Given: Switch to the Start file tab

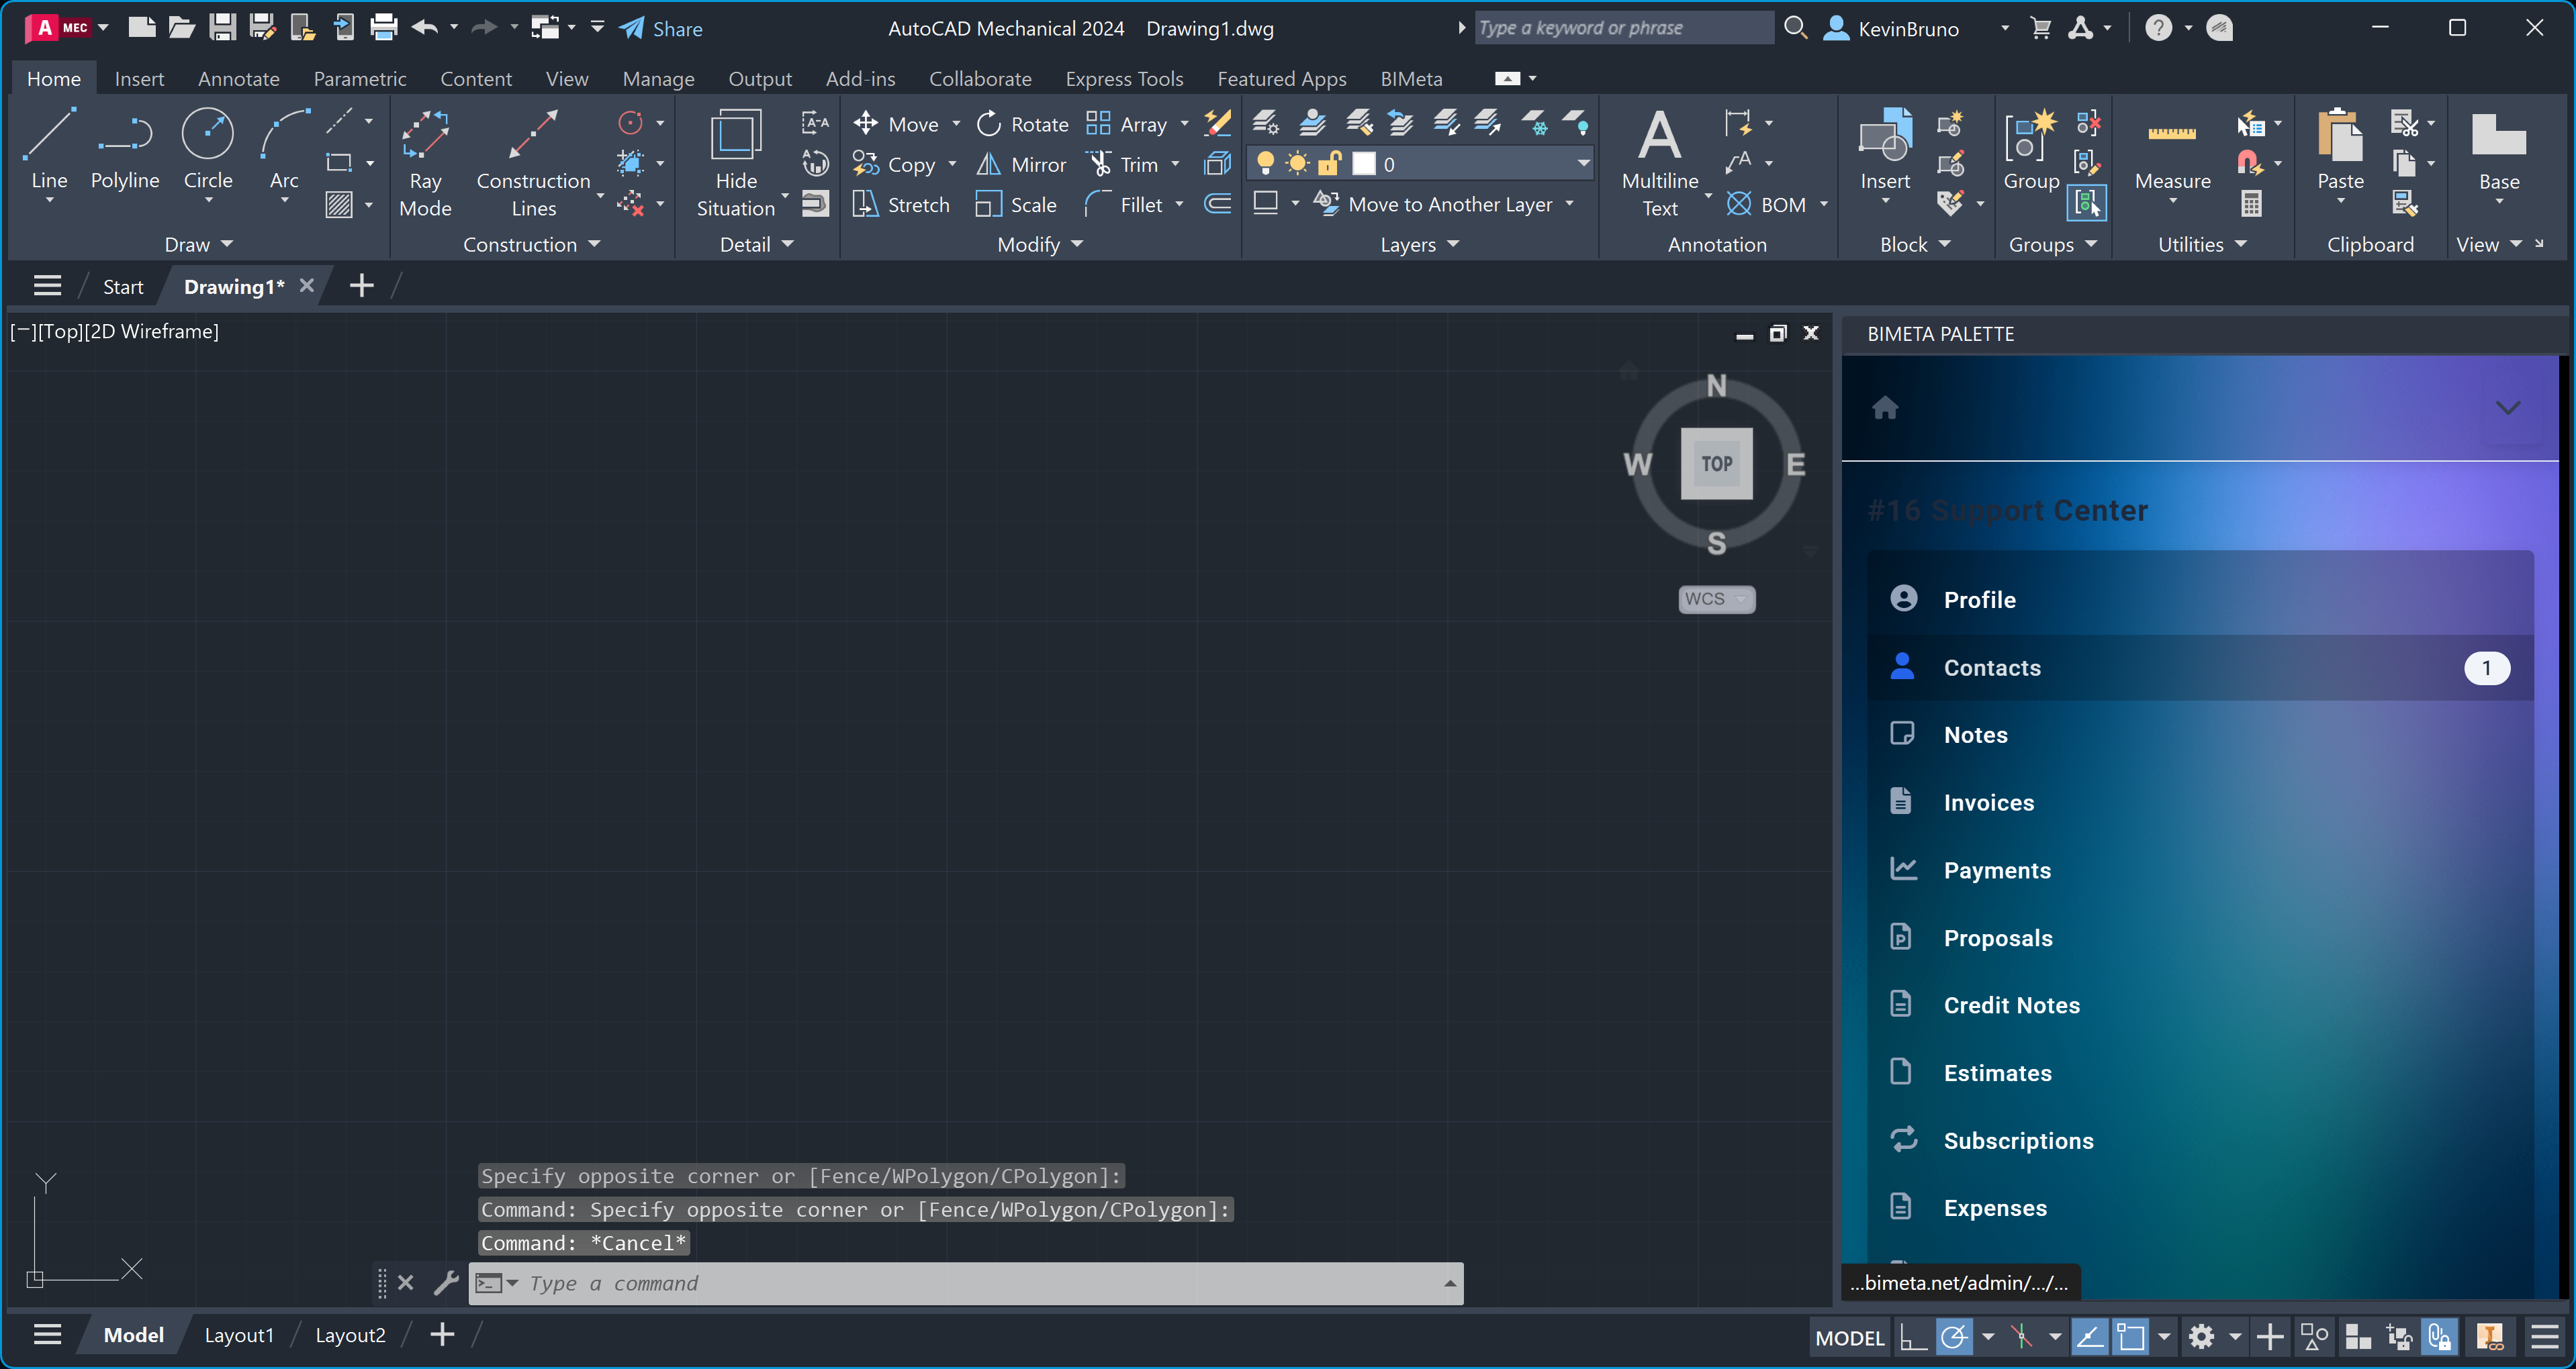Looking at the screenshot, I should (x=123, y=287).
